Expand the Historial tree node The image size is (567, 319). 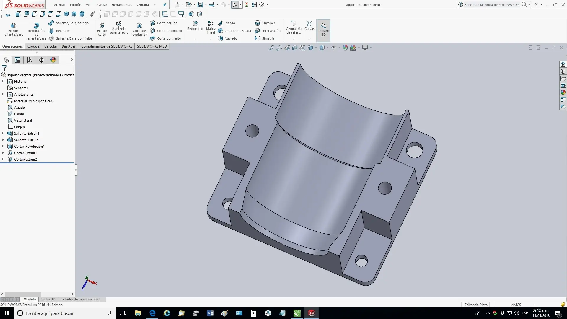click(x=3, y=82)
